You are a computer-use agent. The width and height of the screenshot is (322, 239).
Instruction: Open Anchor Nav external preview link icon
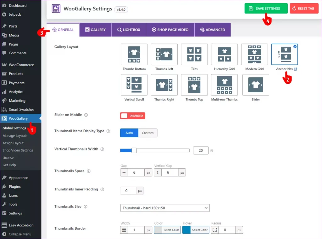click(295, 69)
